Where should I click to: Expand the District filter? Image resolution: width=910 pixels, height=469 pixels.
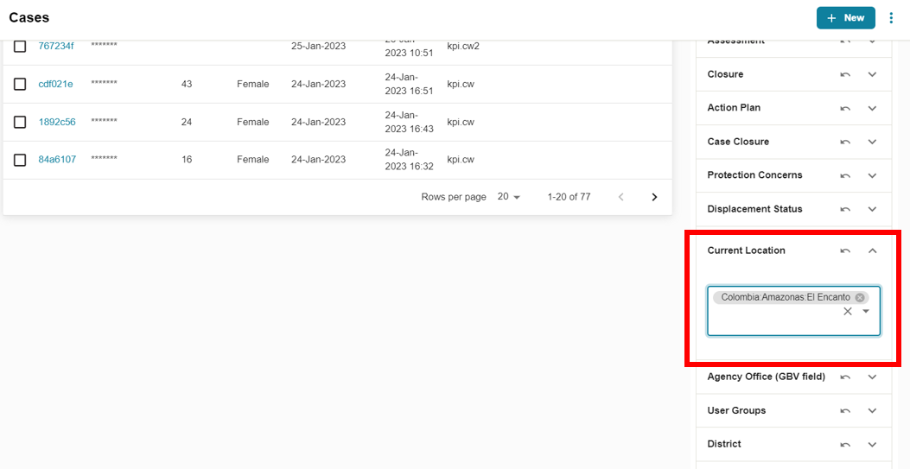(x=872, y=444)
